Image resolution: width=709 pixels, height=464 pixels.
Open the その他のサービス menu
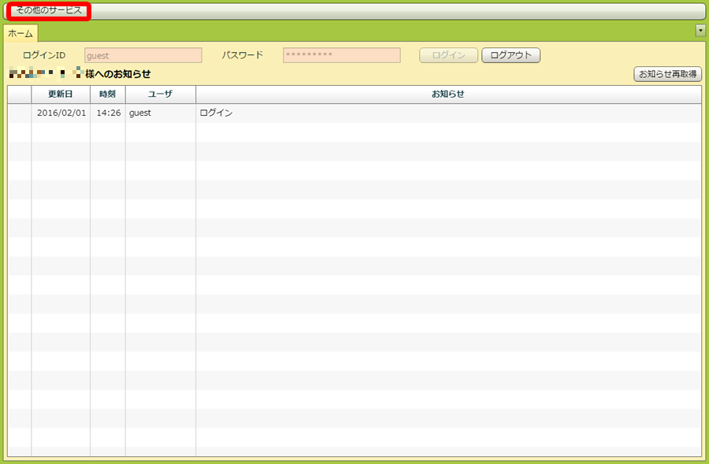49,11
